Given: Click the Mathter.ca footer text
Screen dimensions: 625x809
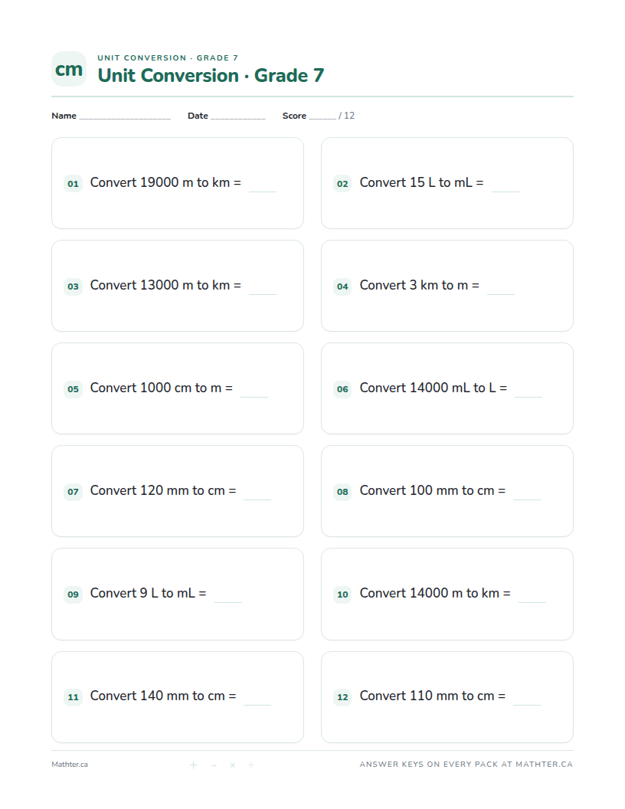Looking at the screenshot, I should (x=70, y=765).
